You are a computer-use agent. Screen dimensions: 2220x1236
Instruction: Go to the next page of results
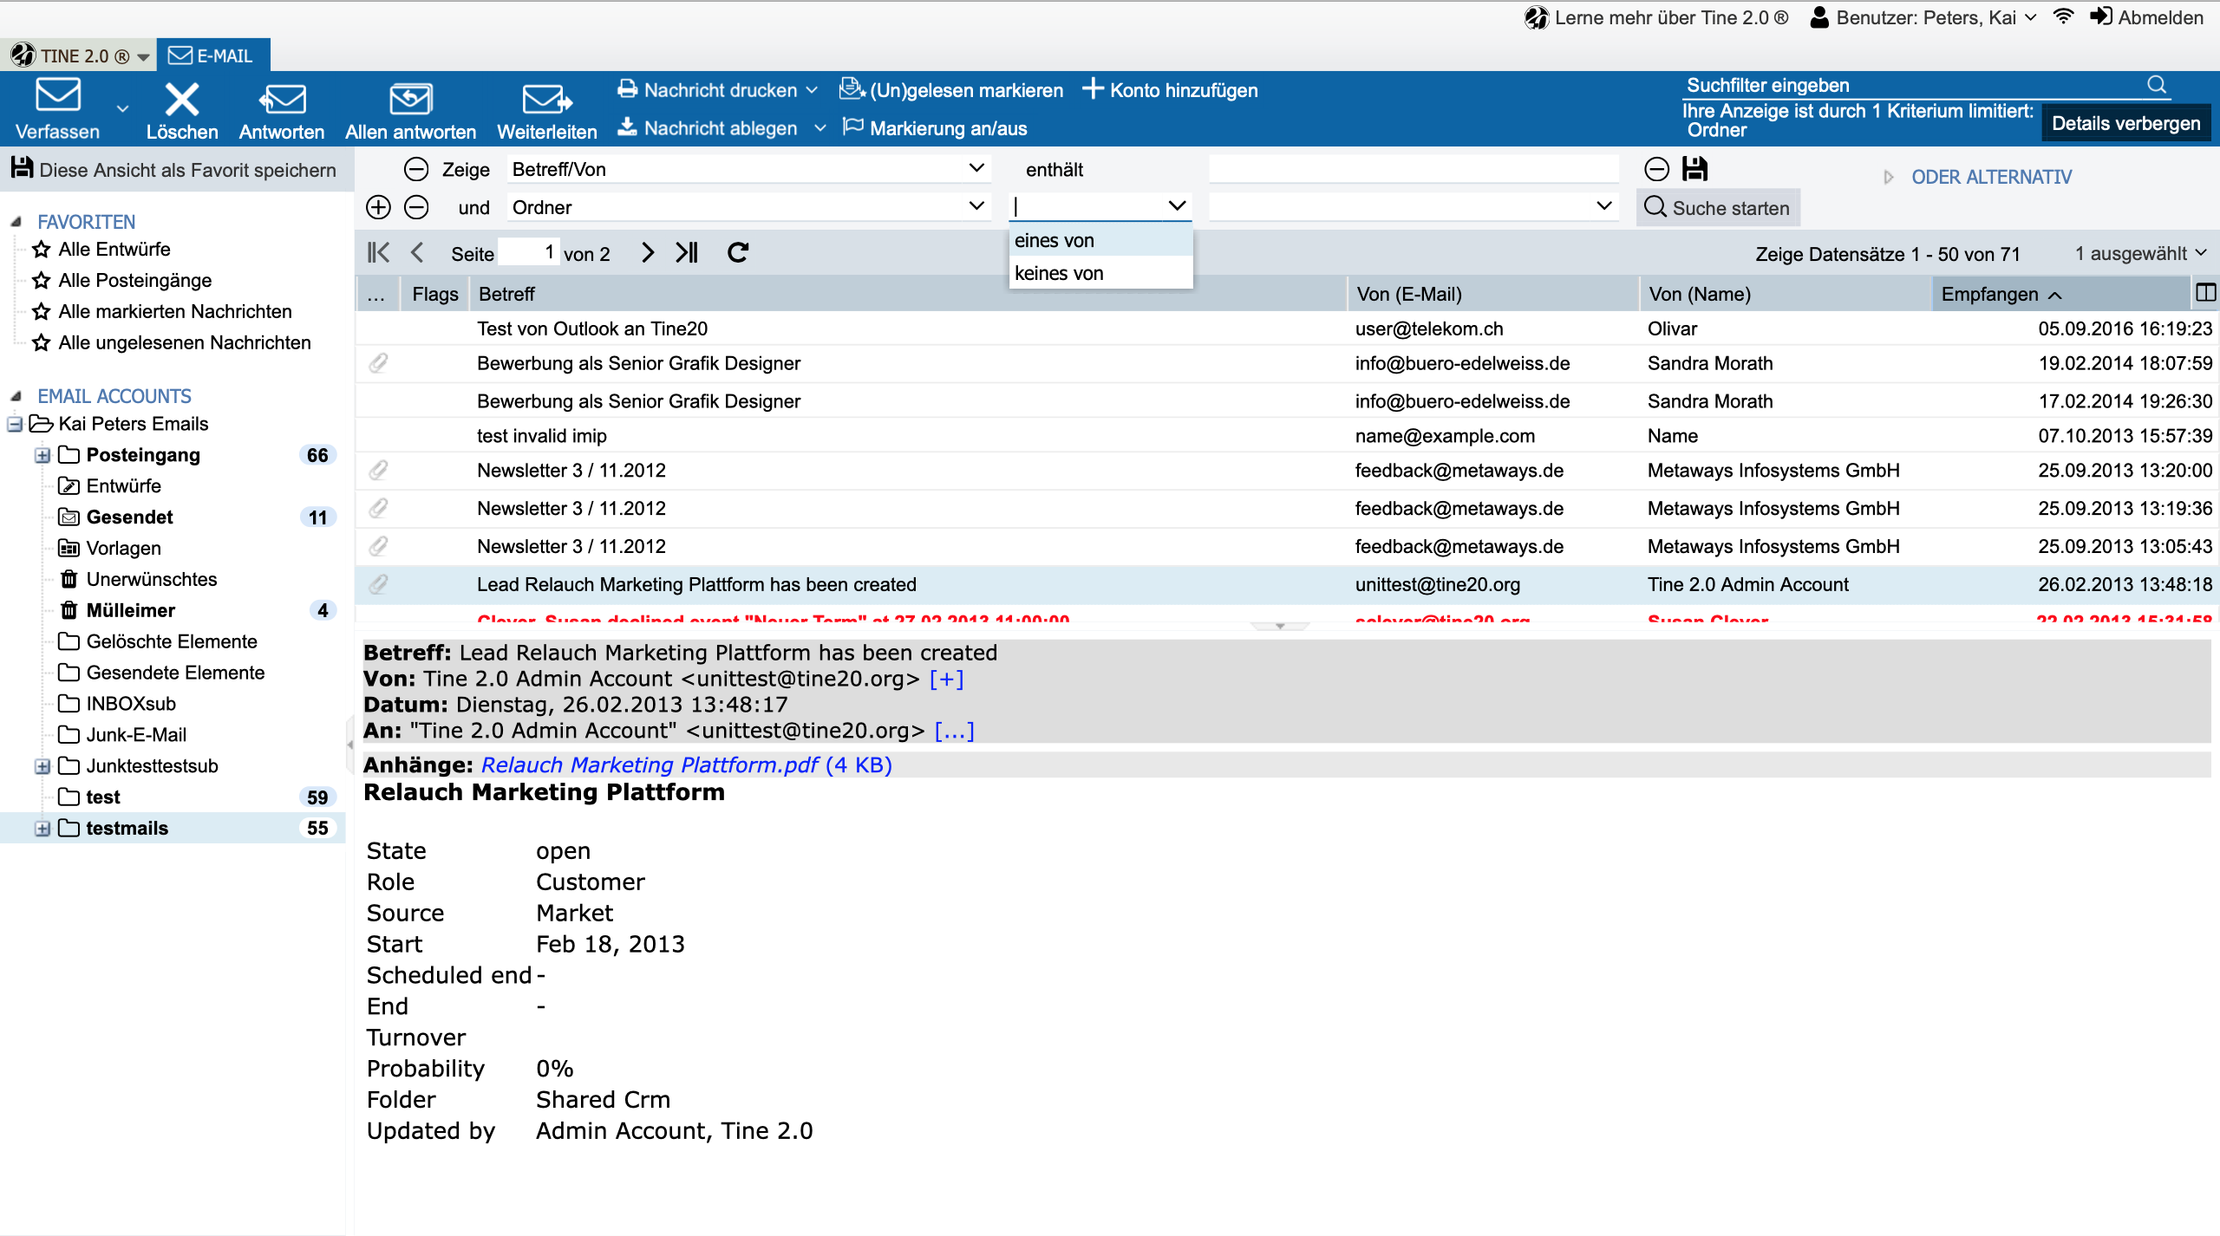click(647, 252)
